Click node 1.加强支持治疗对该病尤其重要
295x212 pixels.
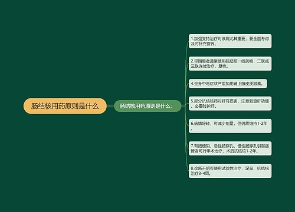tap(230, 41)
